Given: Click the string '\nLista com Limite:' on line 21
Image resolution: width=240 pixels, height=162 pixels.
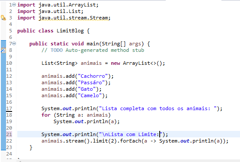Looking at the screenshot, I should (130, 134).
